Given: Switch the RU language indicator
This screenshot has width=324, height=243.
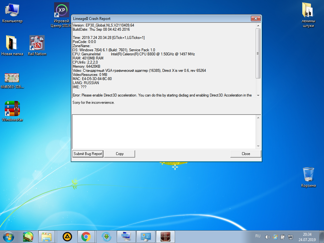Looking at the screenshot, I should tap(258, 236).
